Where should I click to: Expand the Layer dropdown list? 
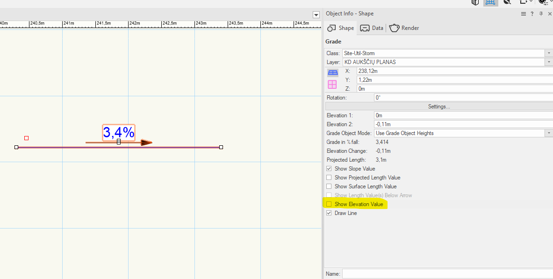(x=548, y=62)
